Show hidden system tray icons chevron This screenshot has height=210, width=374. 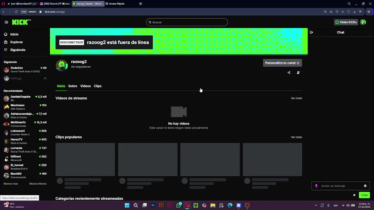pyautogui.click(x=316, y=205)
